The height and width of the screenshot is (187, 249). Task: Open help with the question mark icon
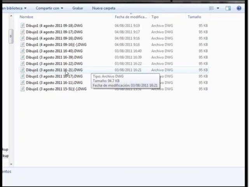239,8
